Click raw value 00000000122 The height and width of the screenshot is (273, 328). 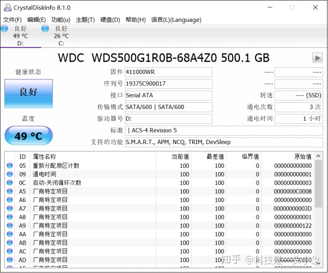pos(293,226)
